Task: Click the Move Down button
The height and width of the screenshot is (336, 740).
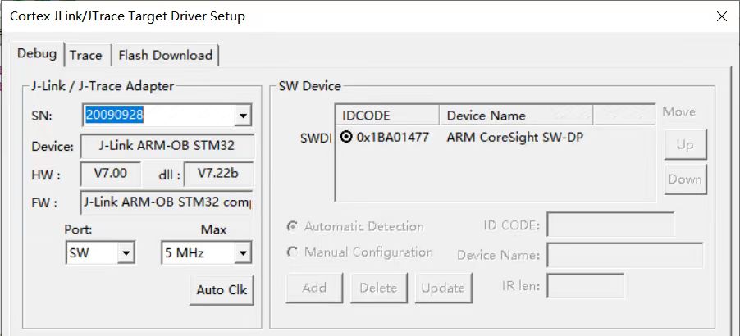Action: point(685,179)
